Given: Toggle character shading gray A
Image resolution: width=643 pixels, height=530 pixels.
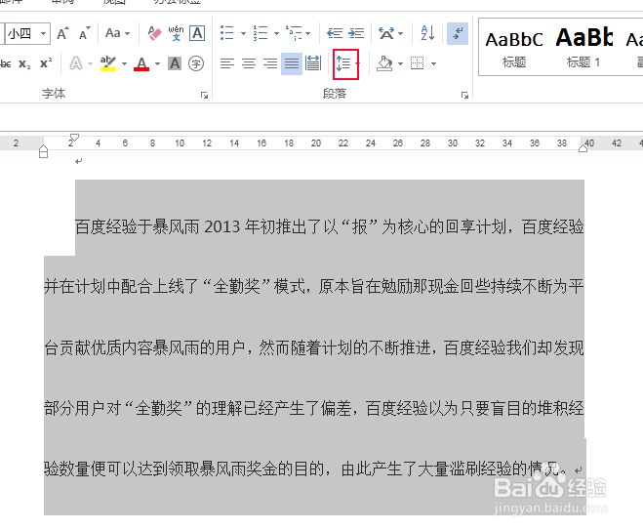Looking at the screenshot, I should [175, 63].
